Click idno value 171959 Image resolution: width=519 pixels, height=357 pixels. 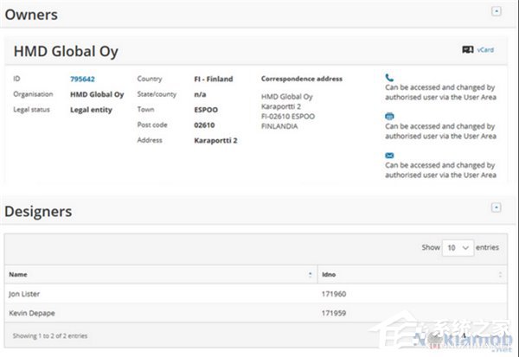click(x=334, y=313)
